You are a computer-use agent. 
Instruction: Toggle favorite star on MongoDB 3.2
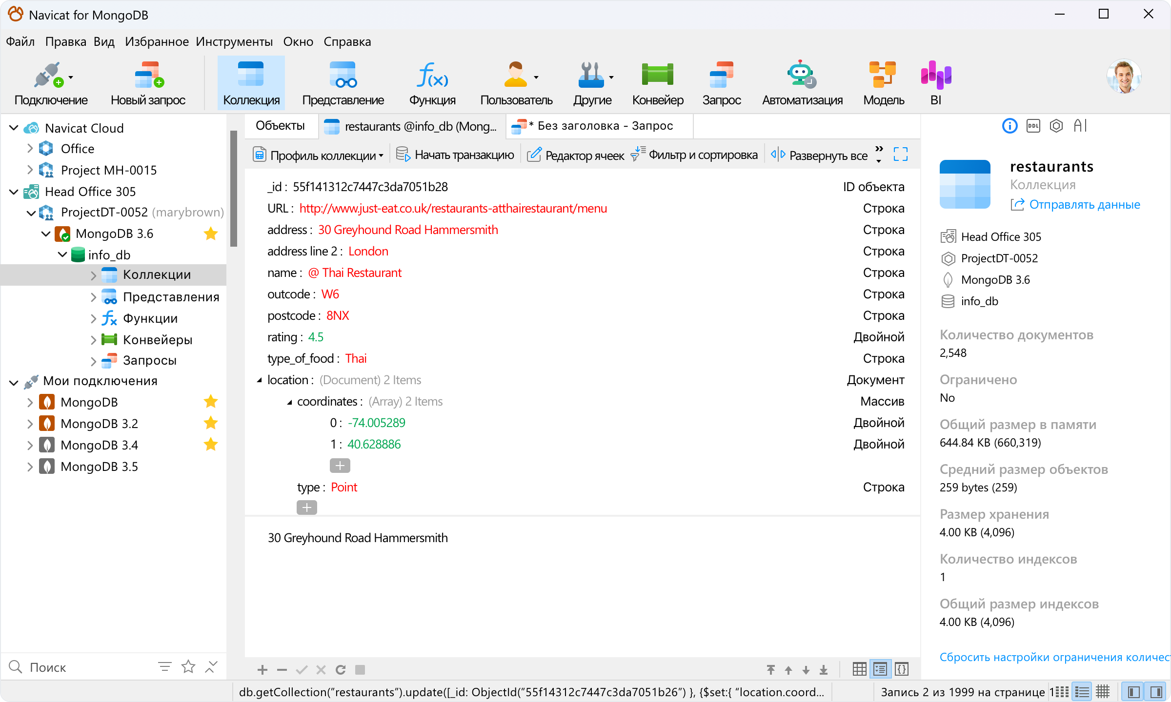[x=211, y=423]
